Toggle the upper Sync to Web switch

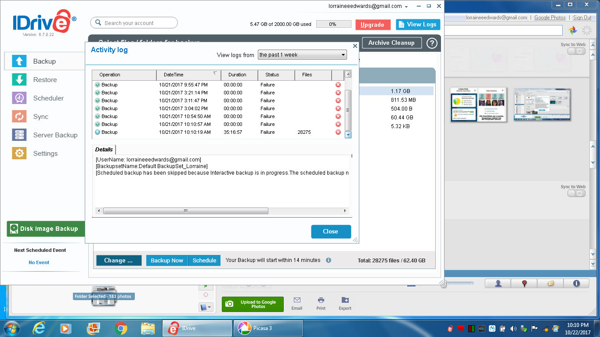pos(576,51)
